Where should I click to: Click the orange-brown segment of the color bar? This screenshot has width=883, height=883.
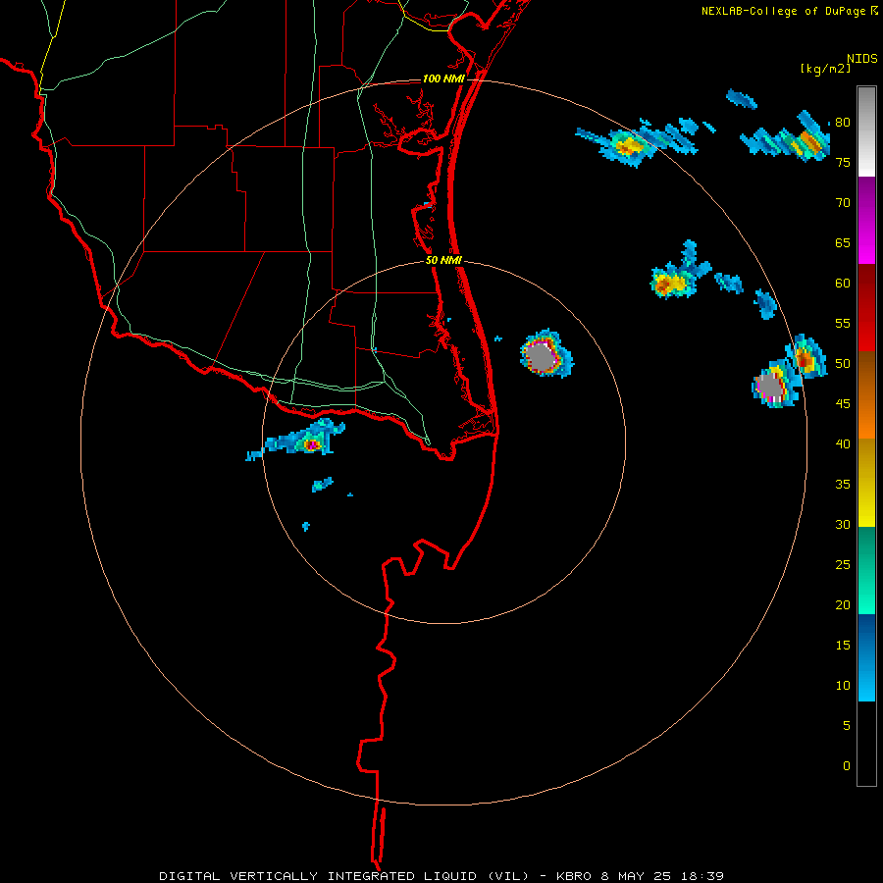866,394
